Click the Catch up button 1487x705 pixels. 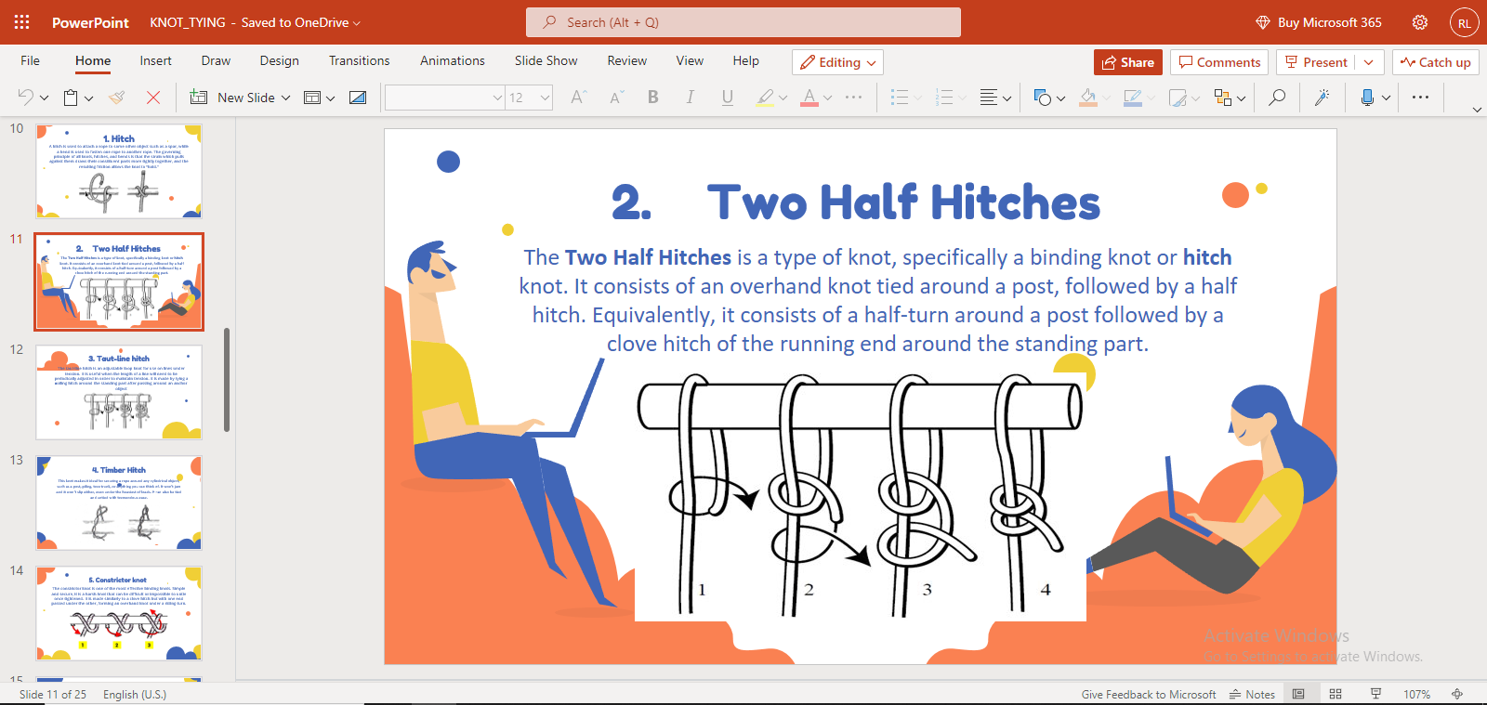click(1436, 62)
